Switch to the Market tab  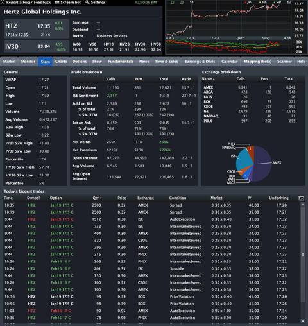coord(10,62)
